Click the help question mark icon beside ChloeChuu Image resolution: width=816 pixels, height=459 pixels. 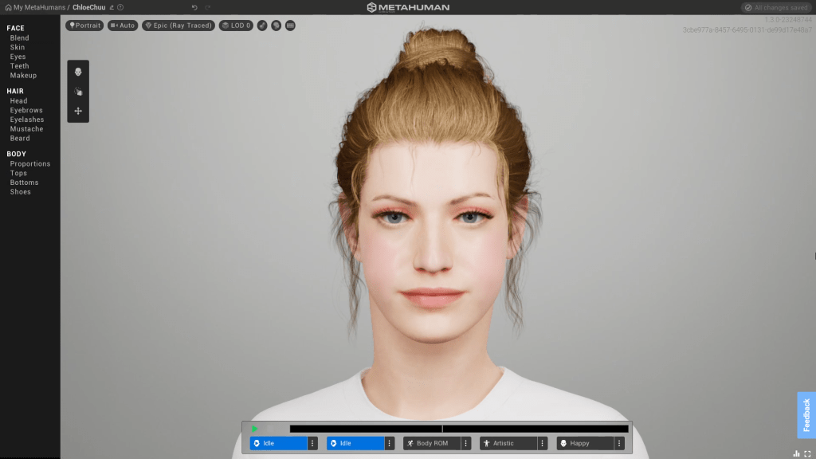(120, 7)
